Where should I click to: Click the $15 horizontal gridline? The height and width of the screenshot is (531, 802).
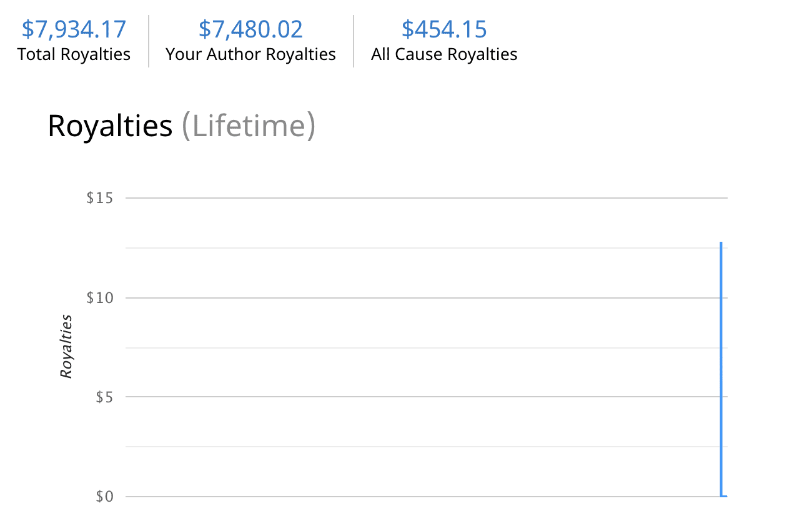coord(425,198)
